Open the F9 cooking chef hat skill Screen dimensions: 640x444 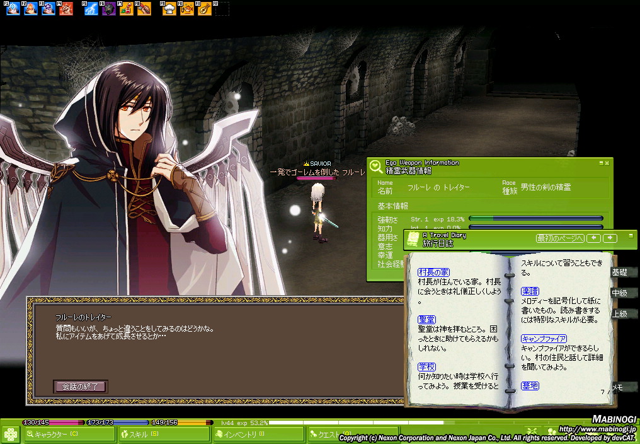pyautogui.click(x=169, y=9)
